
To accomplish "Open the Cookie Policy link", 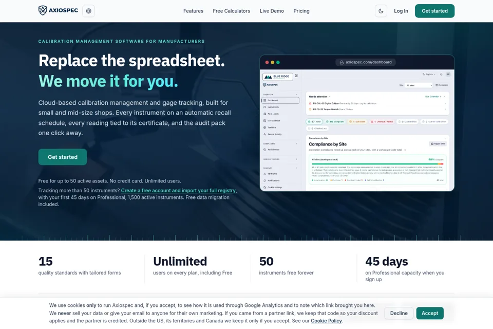I will pyautogui.click(x=327, y=321).
